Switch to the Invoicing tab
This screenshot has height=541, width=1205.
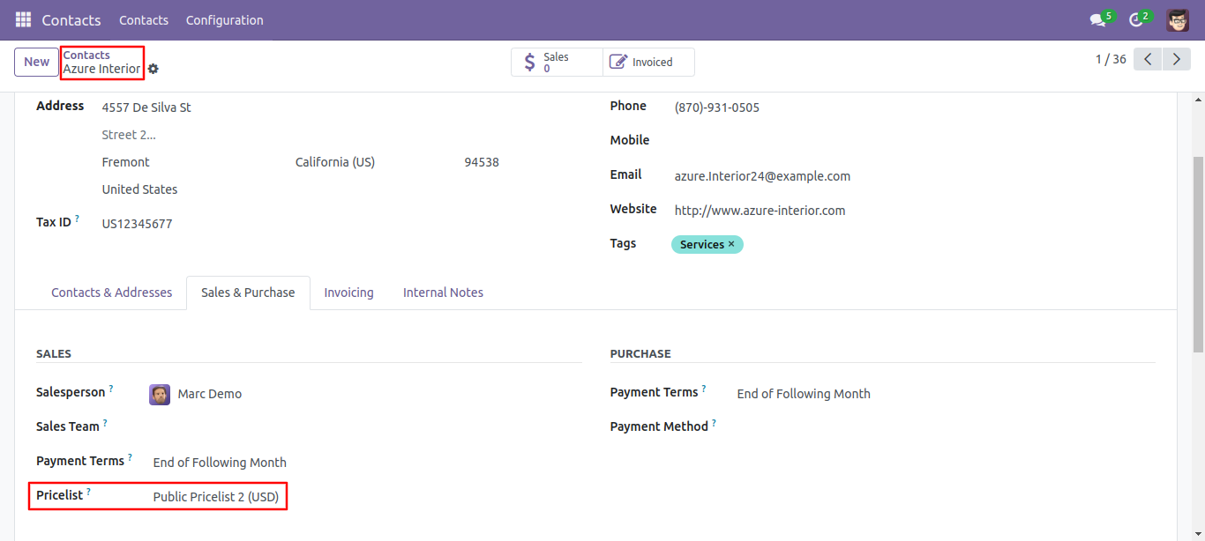[x=348, y=293]
